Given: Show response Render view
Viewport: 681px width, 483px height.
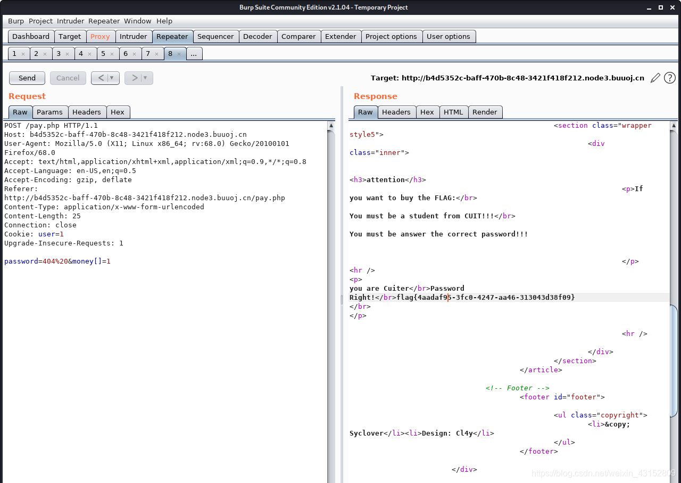Looking at the screenshot, I should pos(485,112).
